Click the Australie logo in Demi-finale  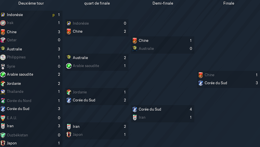(135, 48)
